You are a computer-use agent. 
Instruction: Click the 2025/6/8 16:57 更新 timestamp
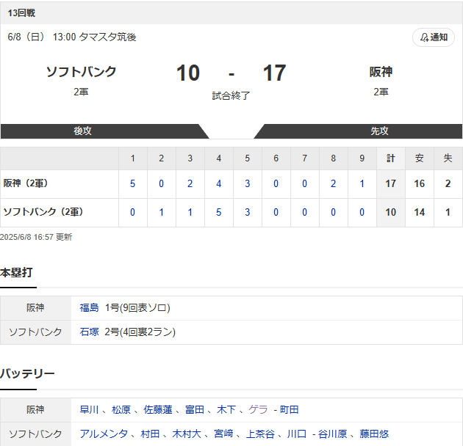[x=36, y=237]
